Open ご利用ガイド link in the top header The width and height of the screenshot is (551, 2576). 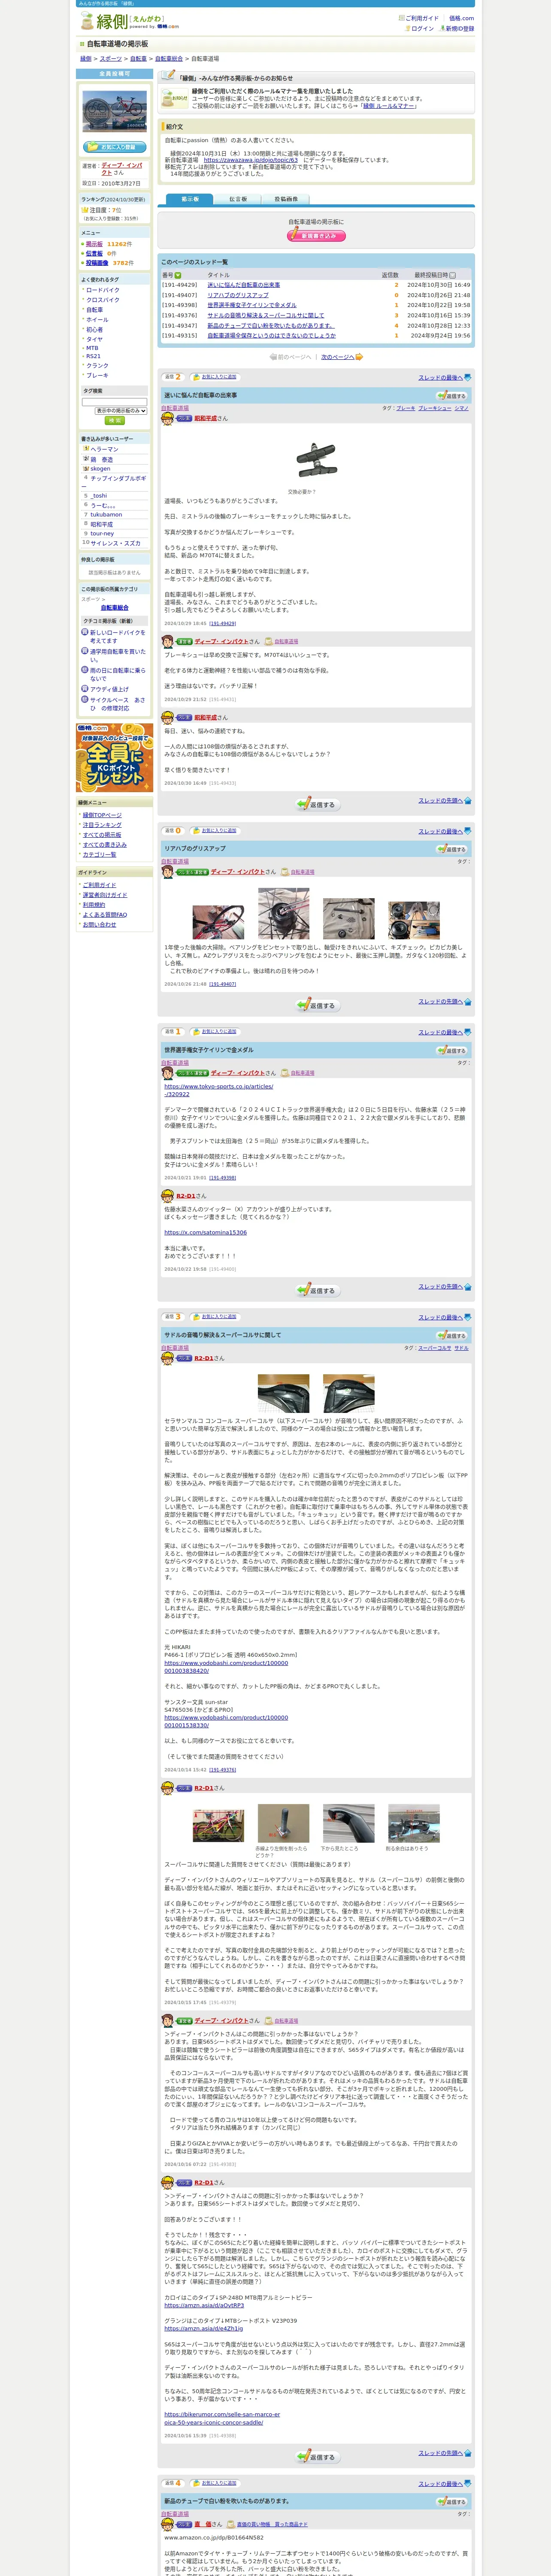[x=422, y=18]
